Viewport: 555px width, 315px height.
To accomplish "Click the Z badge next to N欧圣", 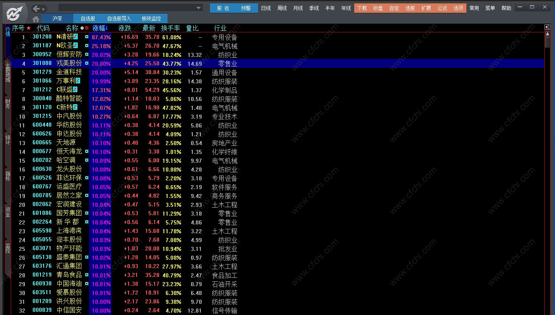I will (75, 46).
